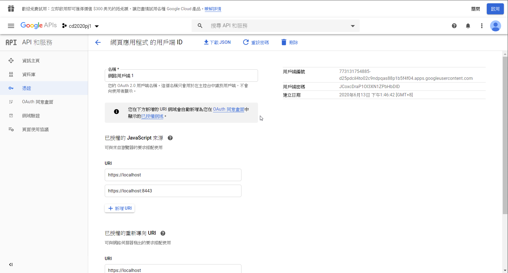The image size is (508, 273).
Task: Click help icon beside 已授權的 JavaScript 來源
Action: (x=170, y=138)
